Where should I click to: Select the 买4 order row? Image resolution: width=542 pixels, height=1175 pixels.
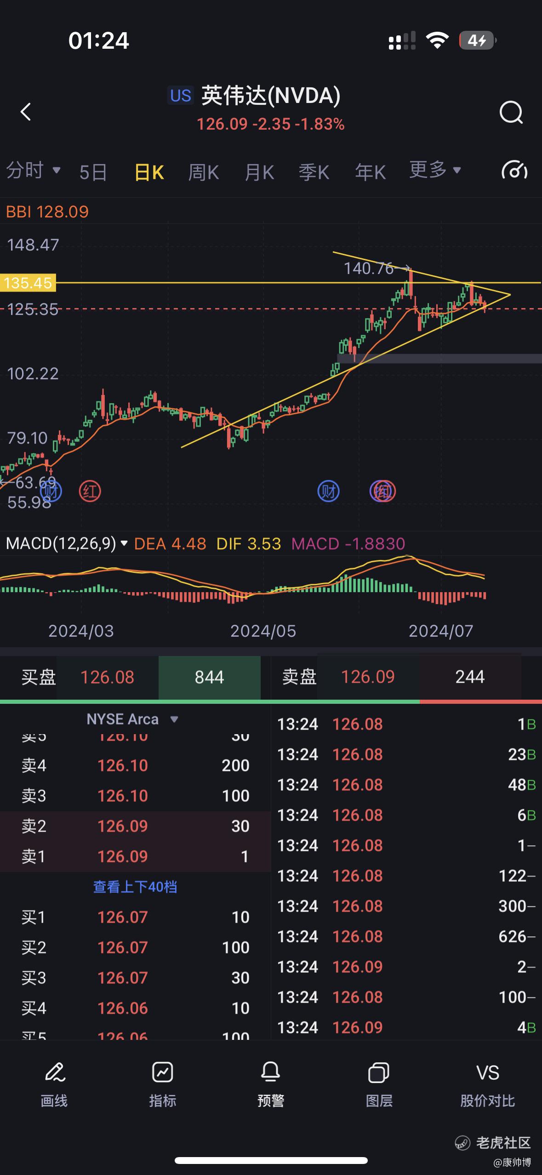(135, 1008)
